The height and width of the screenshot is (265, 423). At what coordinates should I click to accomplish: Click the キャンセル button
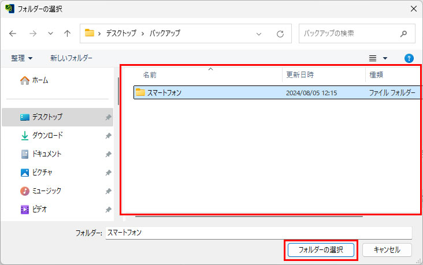(387, 250)
